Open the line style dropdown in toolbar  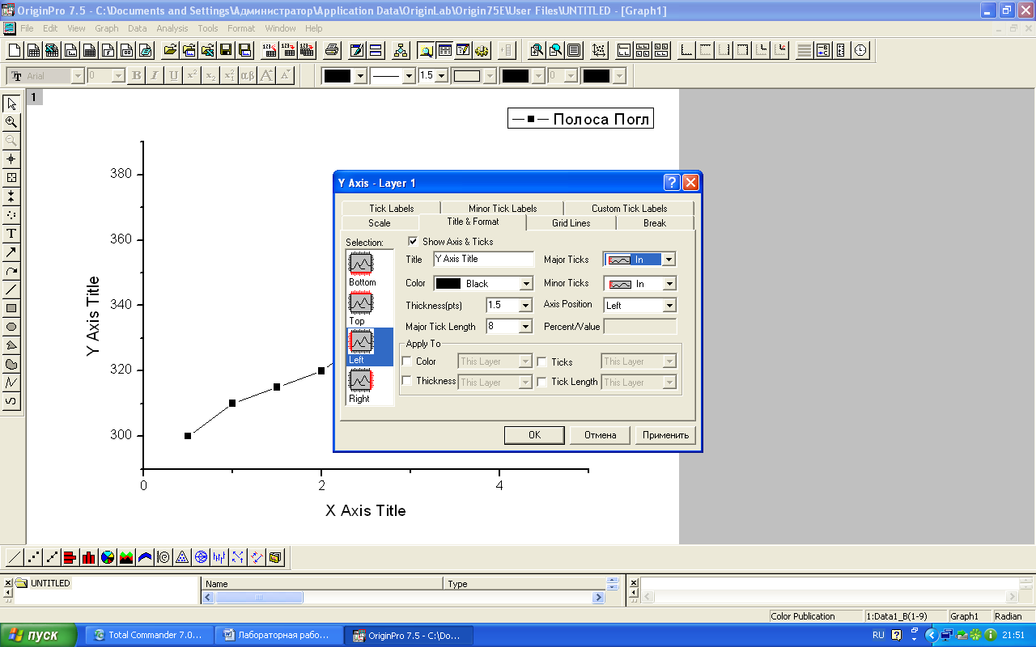tap(409, 76)
